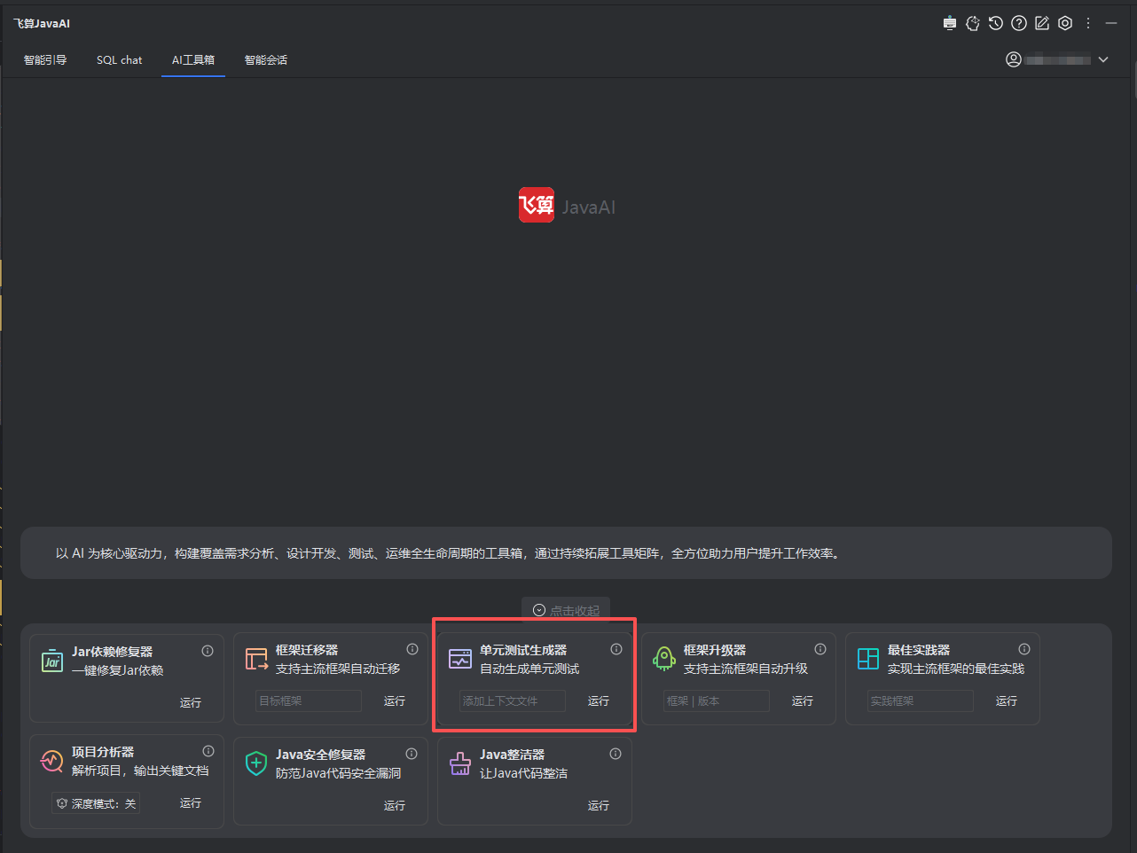Viewport: 1137px width, 853px height.
Task: Open the MCP server icon in header
Action: click(x=950, y=23)
